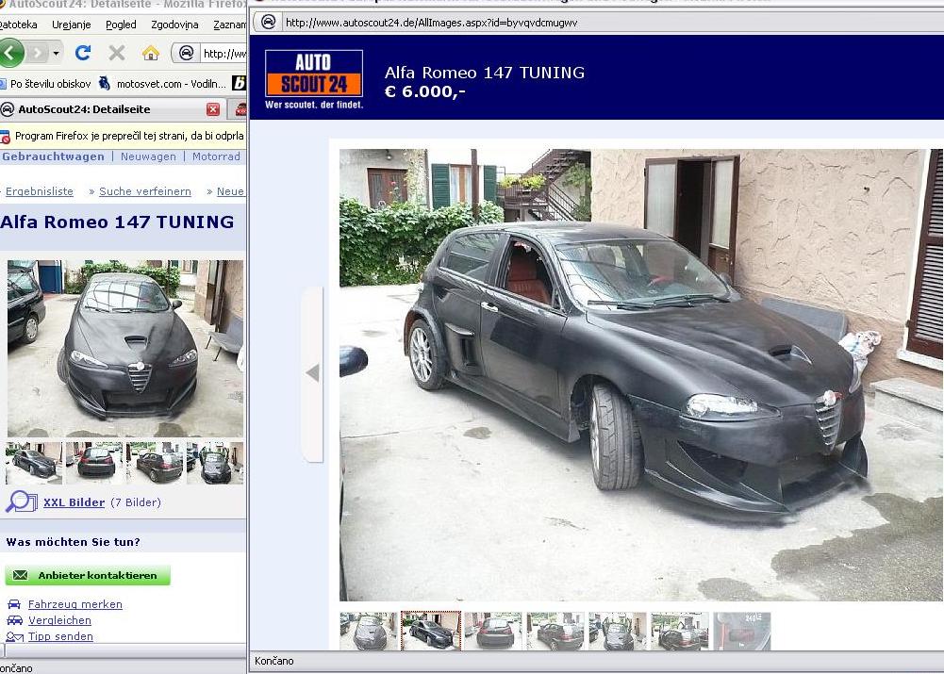Image resolution: width=944 pixels, height=674 pixels.
Task: Click the Gebrauchtwagen navigation link
Action: (x=53, y=156)
